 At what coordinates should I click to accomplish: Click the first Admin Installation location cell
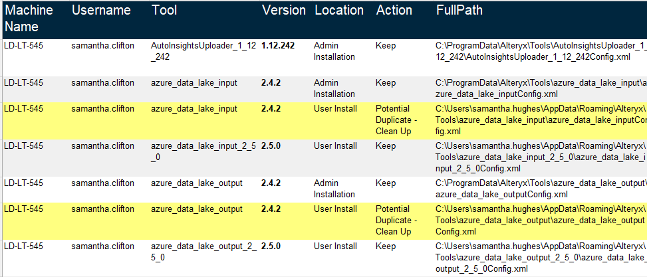click(x=334, y=51)
